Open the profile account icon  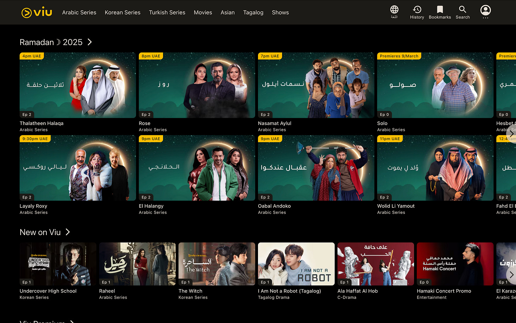[485, 11]
